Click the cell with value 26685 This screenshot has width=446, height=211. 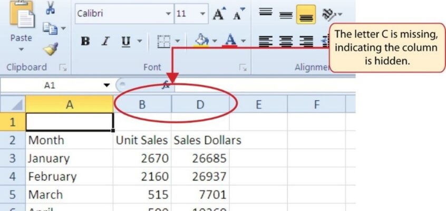click(x=200, y=158)
